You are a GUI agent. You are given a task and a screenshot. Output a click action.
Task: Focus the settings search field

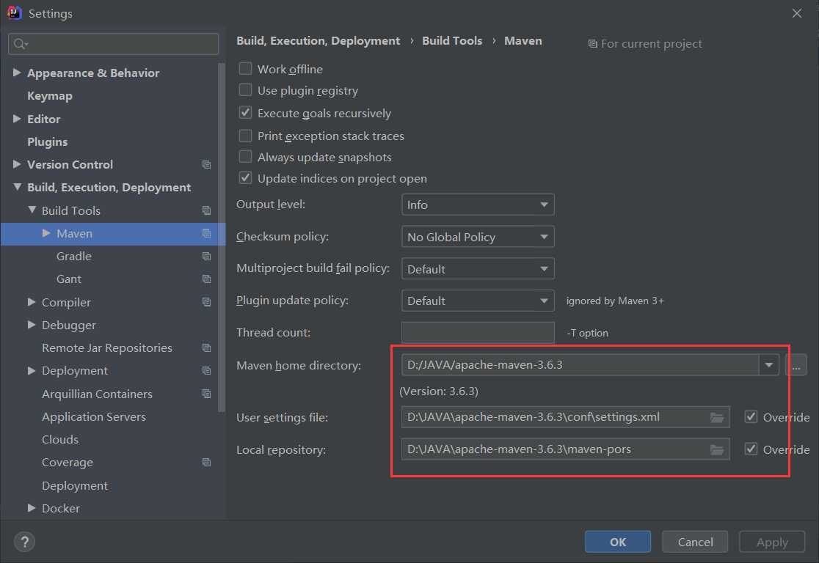pos(113,44)
